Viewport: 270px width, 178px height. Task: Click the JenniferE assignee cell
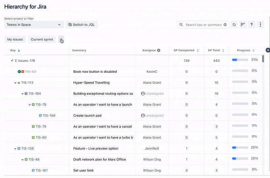152,148
